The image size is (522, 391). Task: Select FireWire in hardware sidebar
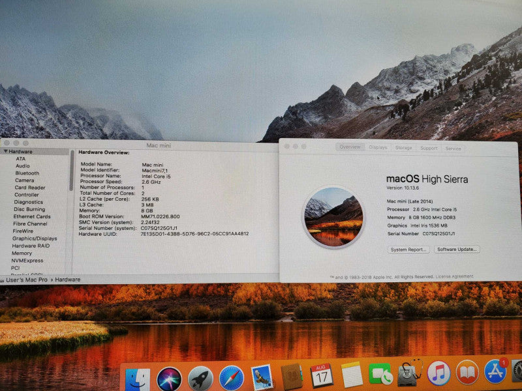[23, 231]
